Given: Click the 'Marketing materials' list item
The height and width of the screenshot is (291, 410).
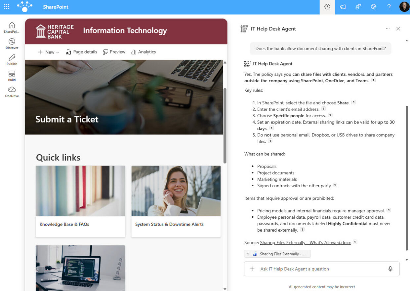Looking at the screenshot, I should click(277, 179).
